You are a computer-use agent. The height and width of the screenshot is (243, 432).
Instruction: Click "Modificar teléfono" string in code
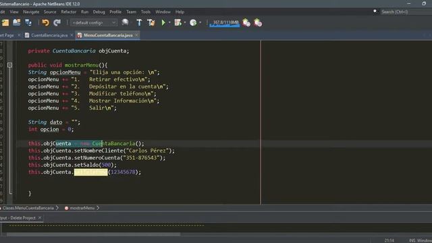point(117,94)
